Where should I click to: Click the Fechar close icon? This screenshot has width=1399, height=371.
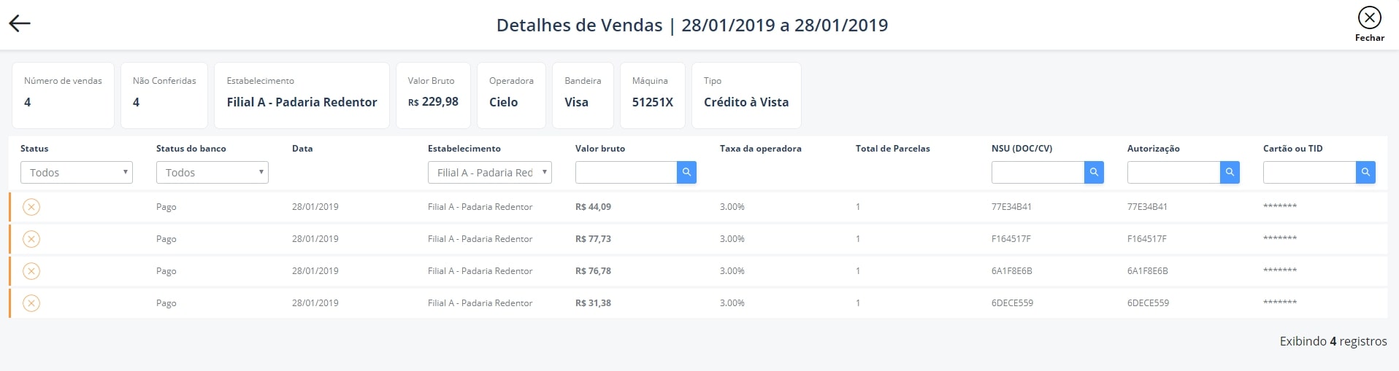pos(1369,17)
